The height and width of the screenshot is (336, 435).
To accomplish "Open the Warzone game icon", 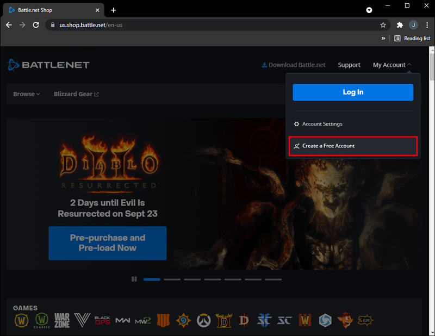I will (62, 320).
